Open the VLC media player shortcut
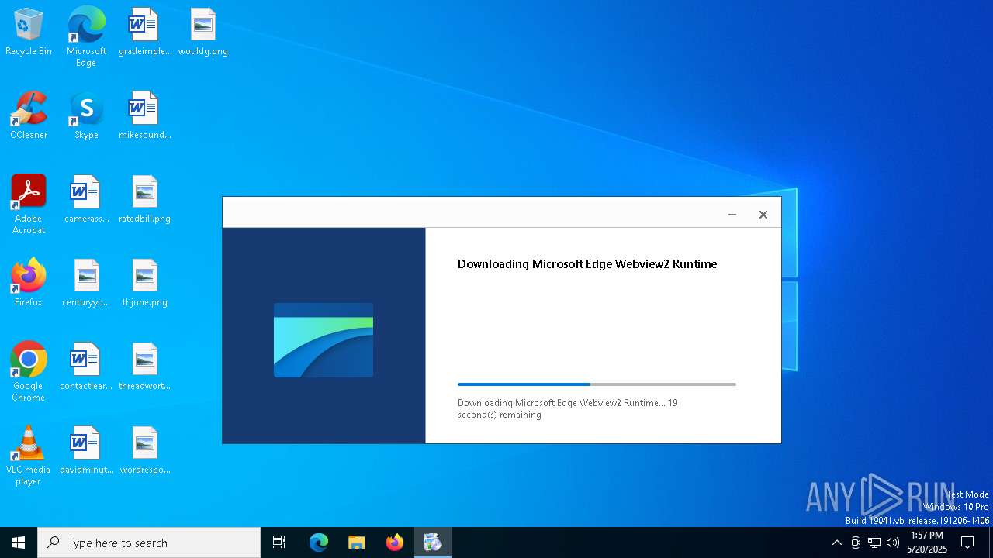Viewport: 993px width, 558px height. (29, 456)
